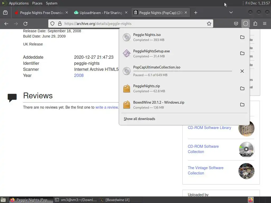
Task: Open the tracking protection shield icon
Action: 52,24
